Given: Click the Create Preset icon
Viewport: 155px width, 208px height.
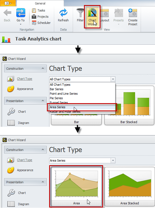Looking at the screenshot, I should pyautogui.click(x=133, y=13).
